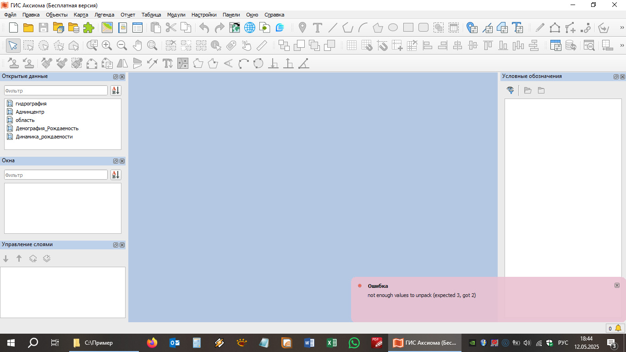Image resolution: width=626 pixels, height=352 pixels.
Task: Expand the second toolbar overflow chevron
Action: pyautogui.click(x=622, y=45)
